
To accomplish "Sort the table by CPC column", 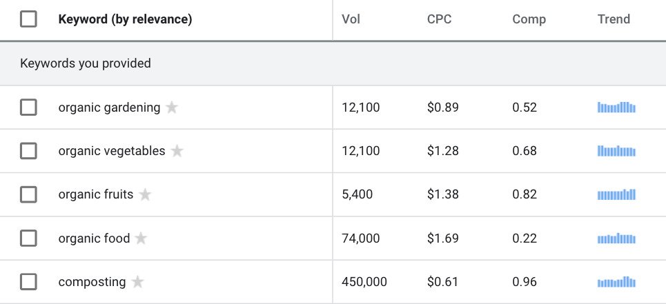I will [x=439, y=19].
